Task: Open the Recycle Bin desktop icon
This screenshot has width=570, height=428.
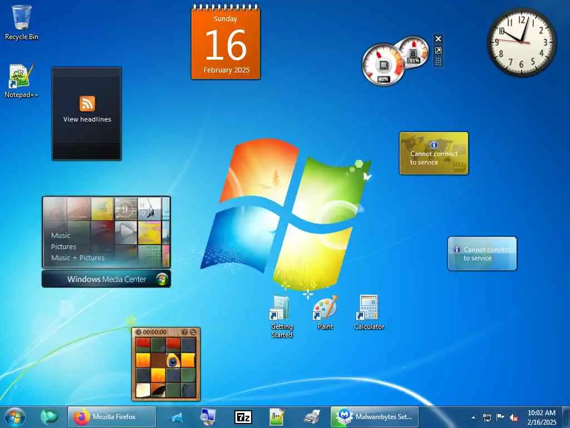Action: point(22,22)
